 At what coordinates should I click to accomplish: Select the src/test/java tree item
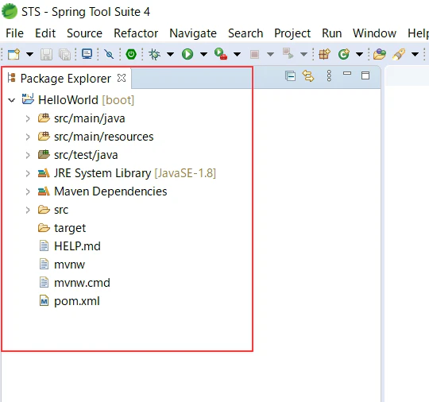point(86,155)
